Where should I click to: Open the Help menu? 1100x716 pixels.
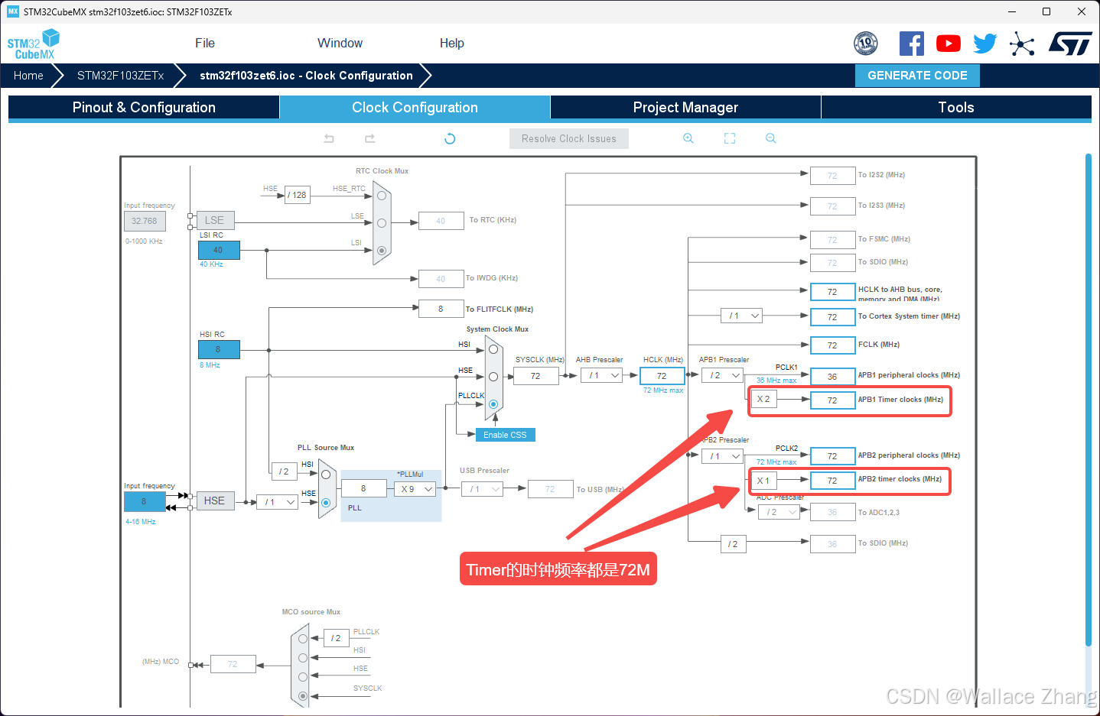[452, 44]
